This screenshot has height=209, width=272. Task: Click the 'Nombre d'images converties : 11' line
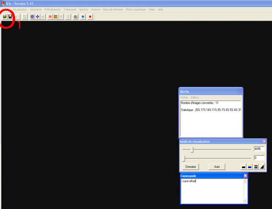coord(199,103)
